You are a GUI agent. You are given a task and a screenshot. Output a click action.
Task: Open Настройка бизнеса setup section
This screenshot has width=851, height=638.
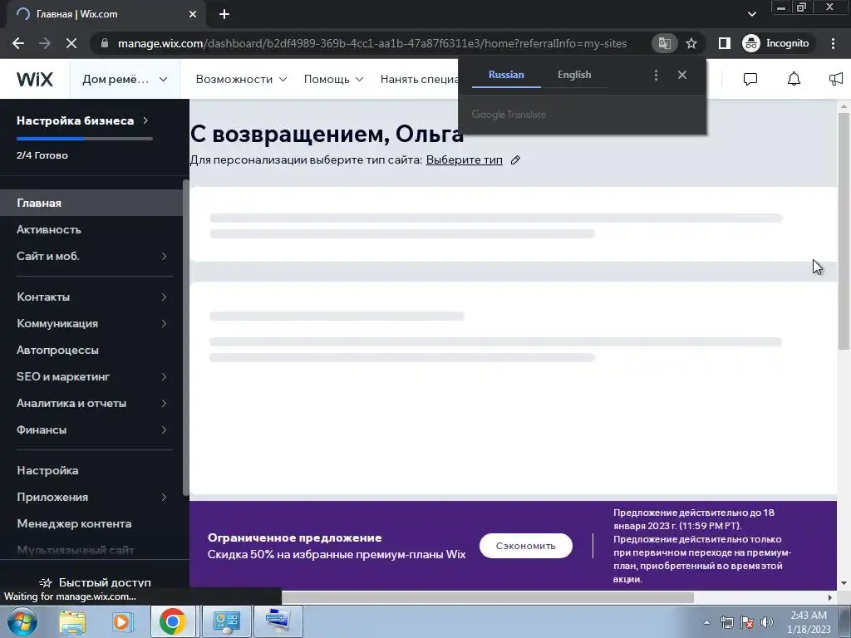82,120
